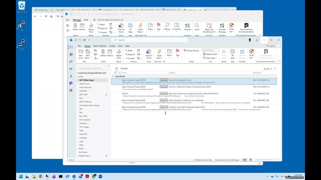This screenshot has height=180, width=321.
Task: Open the Calendar view in Outlook sidebar
Action: pyautogui.click(x=71, y=54)
